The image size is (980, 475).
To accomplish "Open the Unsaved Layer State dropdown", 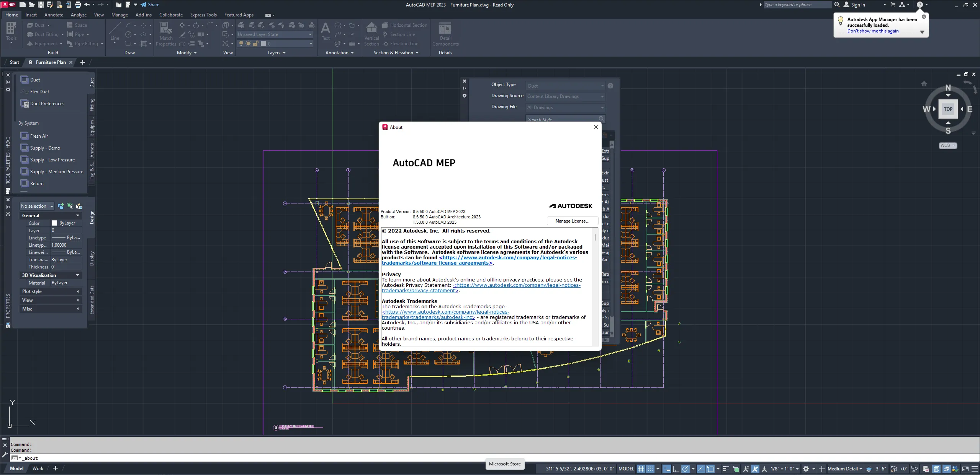I will click(275, 34).
